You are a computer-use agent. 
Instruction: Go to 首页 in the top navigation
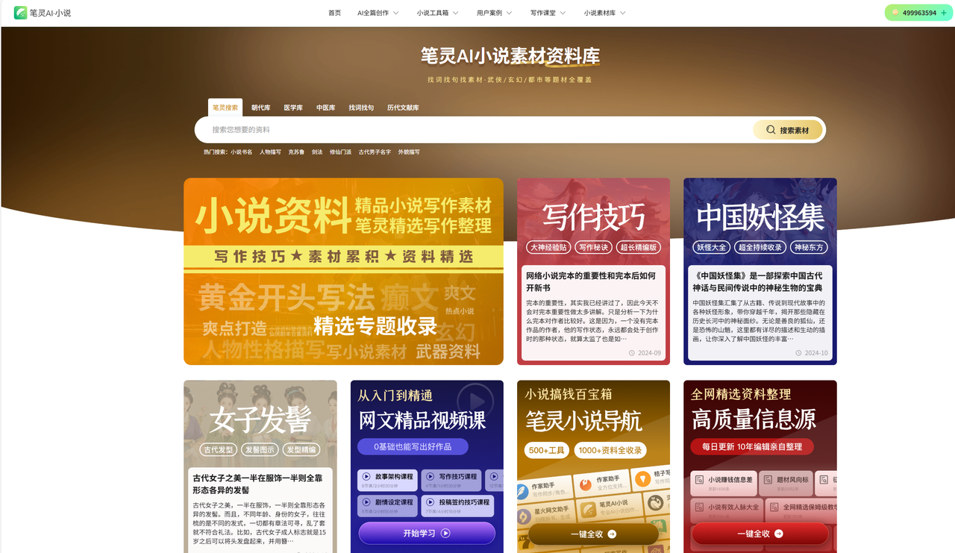(335, 13)
